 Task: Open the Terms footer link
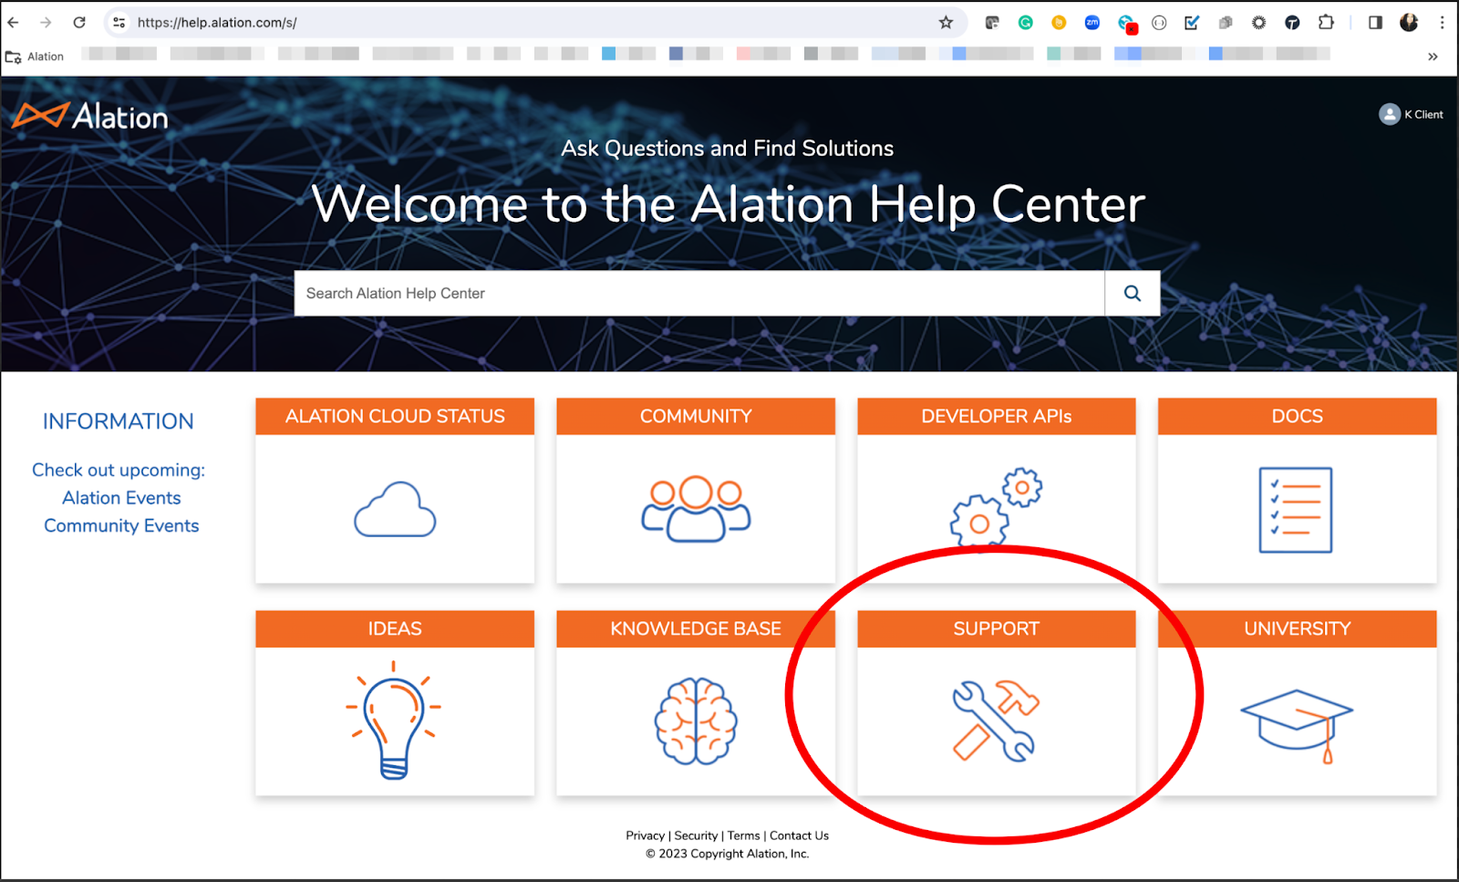pyautogui.click(x=743, y=835)
